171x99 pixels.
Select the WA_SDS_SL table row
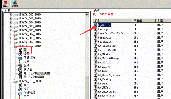tap(105, 63)
